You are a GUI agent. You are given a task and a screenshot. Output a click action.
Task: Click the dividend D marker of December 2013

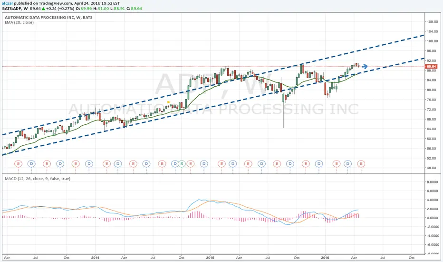click(89, 164)
